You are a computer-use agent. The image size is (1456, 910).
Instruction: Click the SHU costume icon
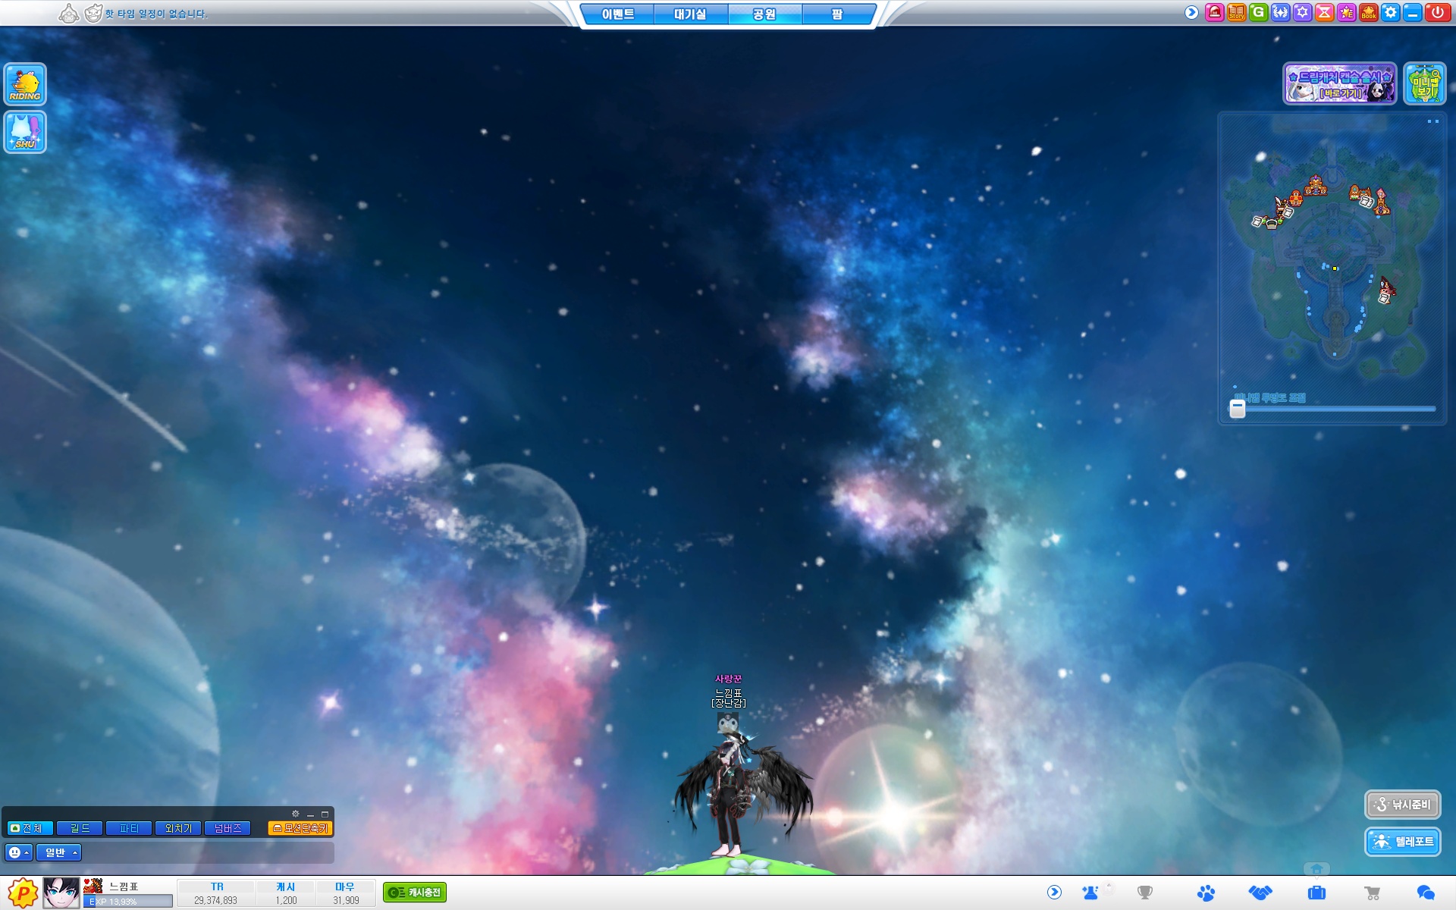[25, 132]
